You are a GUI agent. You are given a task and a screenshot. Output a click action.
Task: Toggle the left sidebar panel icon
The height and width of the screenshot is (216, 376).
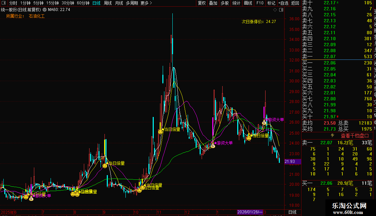[4, 3]
